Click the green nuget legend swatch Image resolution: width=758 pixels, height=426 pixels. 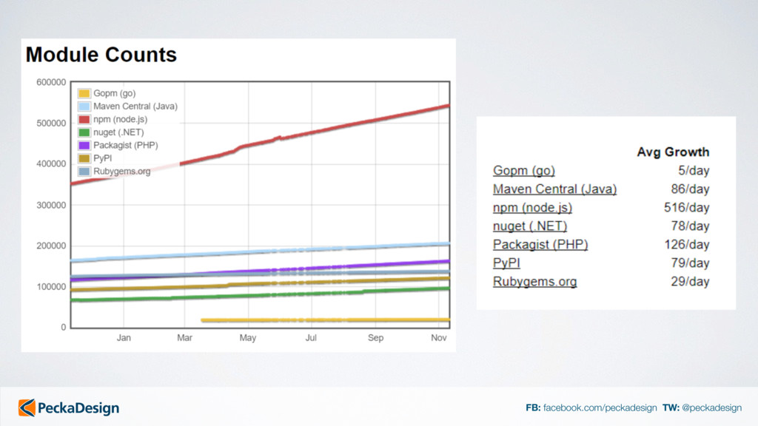(x=84, y=132)
